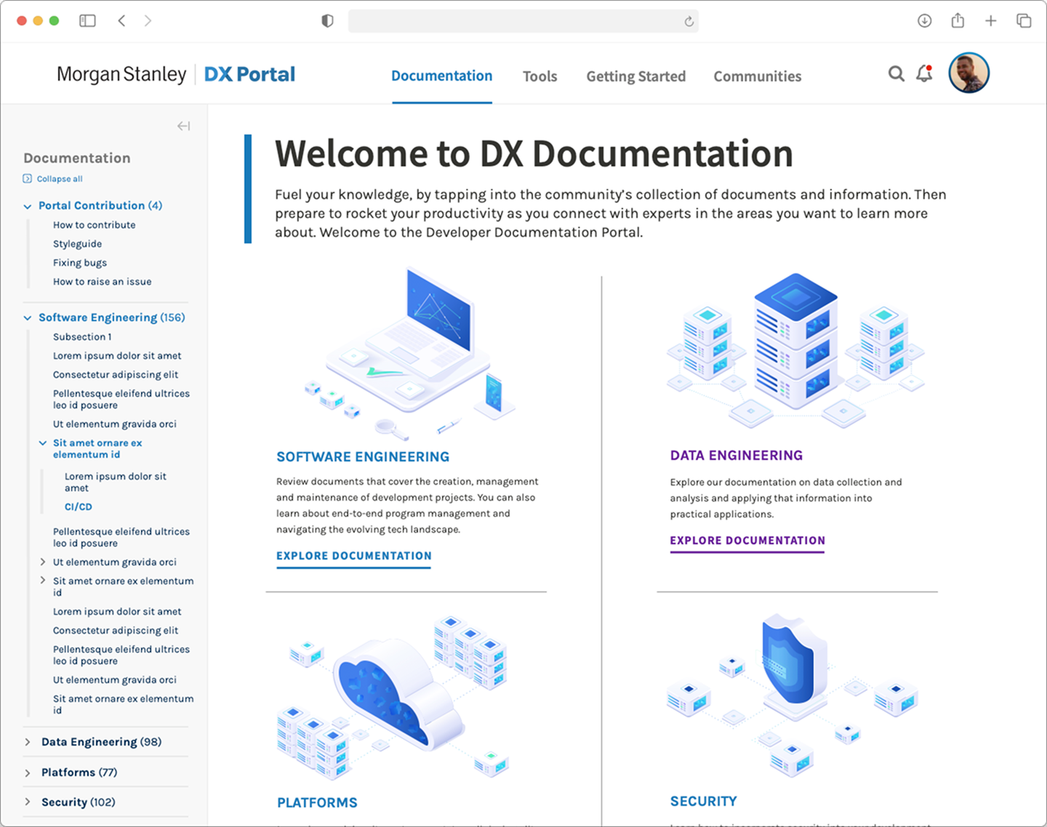Switch to the Tools tab
The width and height of the screenshot is (1047, 827).
click(x=539, y=76)
